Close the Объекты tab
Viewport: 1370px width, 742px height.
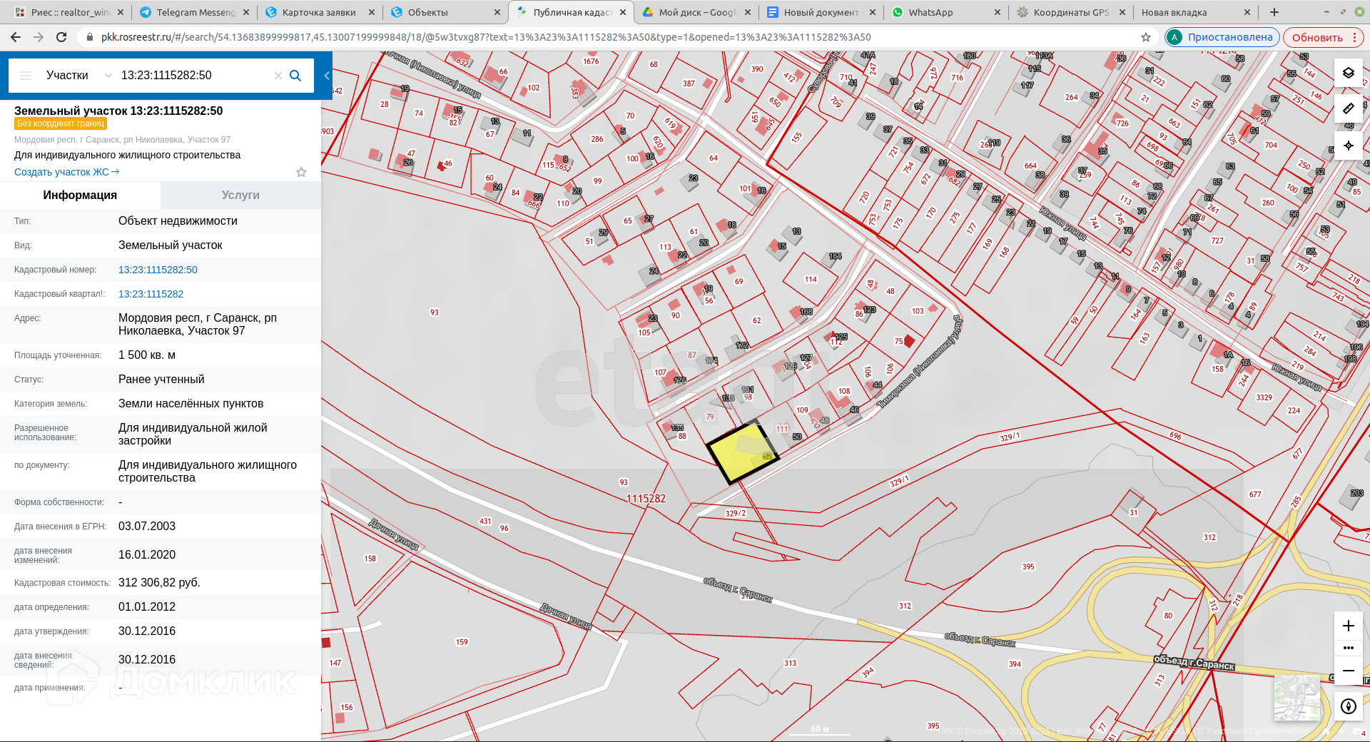pyautogui.click(x=497, y=12)
